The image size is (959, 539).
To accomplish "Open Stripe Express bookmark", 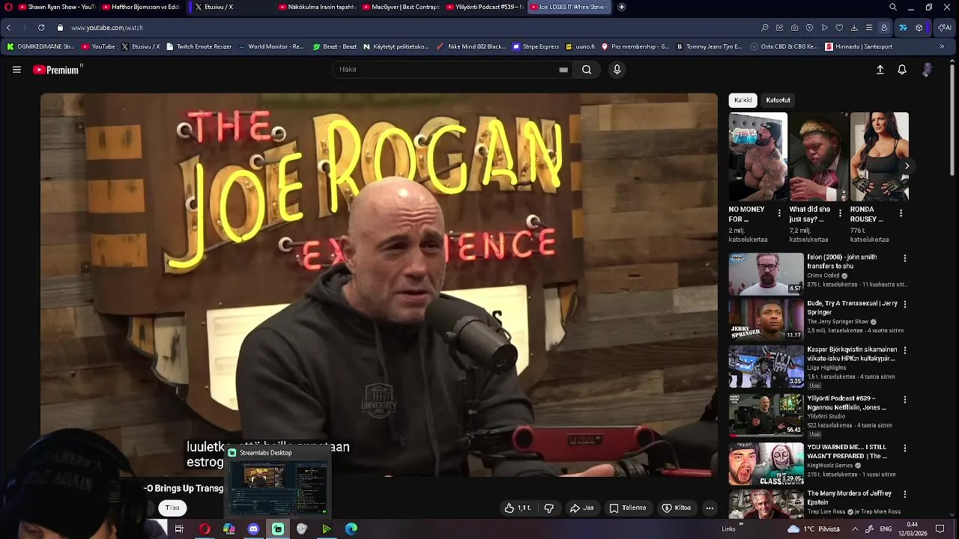I will (536, 46).
